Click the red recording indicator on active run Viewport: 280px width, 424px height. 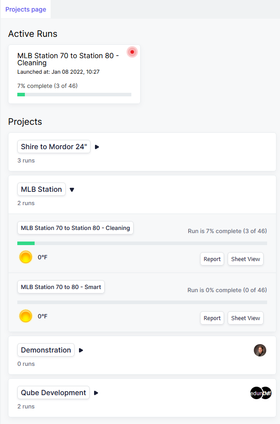[x=132, y=52]
